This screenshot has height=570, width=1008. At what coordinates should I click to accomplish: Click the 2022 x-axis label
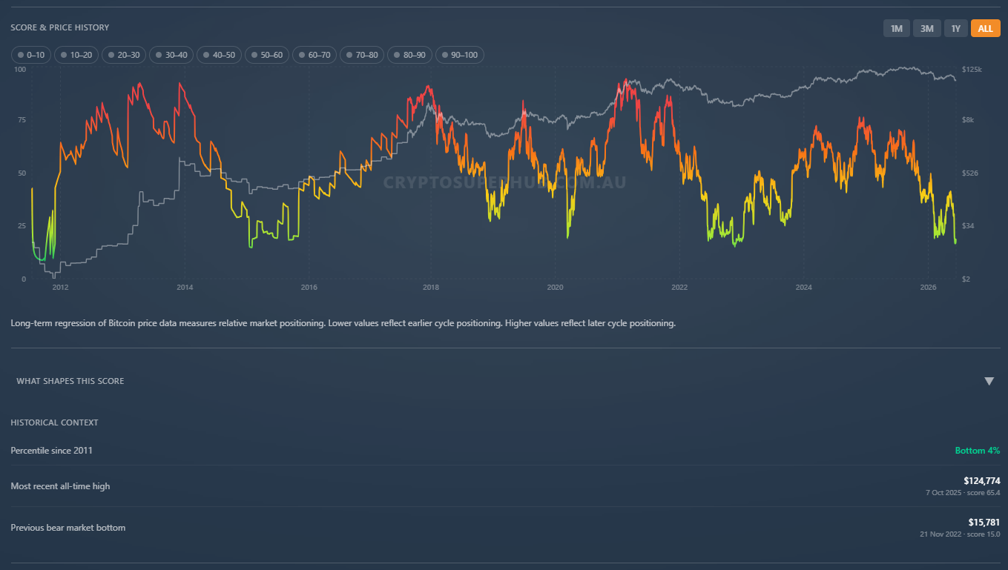coord(679,288)
